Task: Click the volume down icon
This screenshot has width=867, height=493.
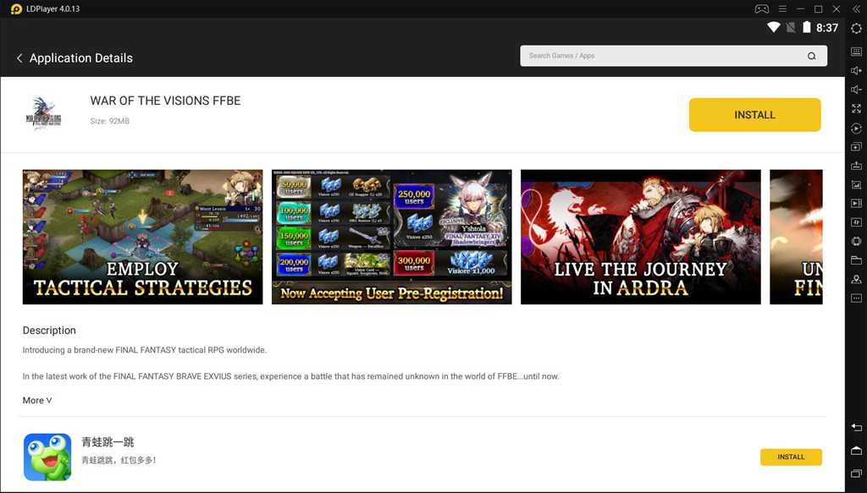Action: point(856,90)
